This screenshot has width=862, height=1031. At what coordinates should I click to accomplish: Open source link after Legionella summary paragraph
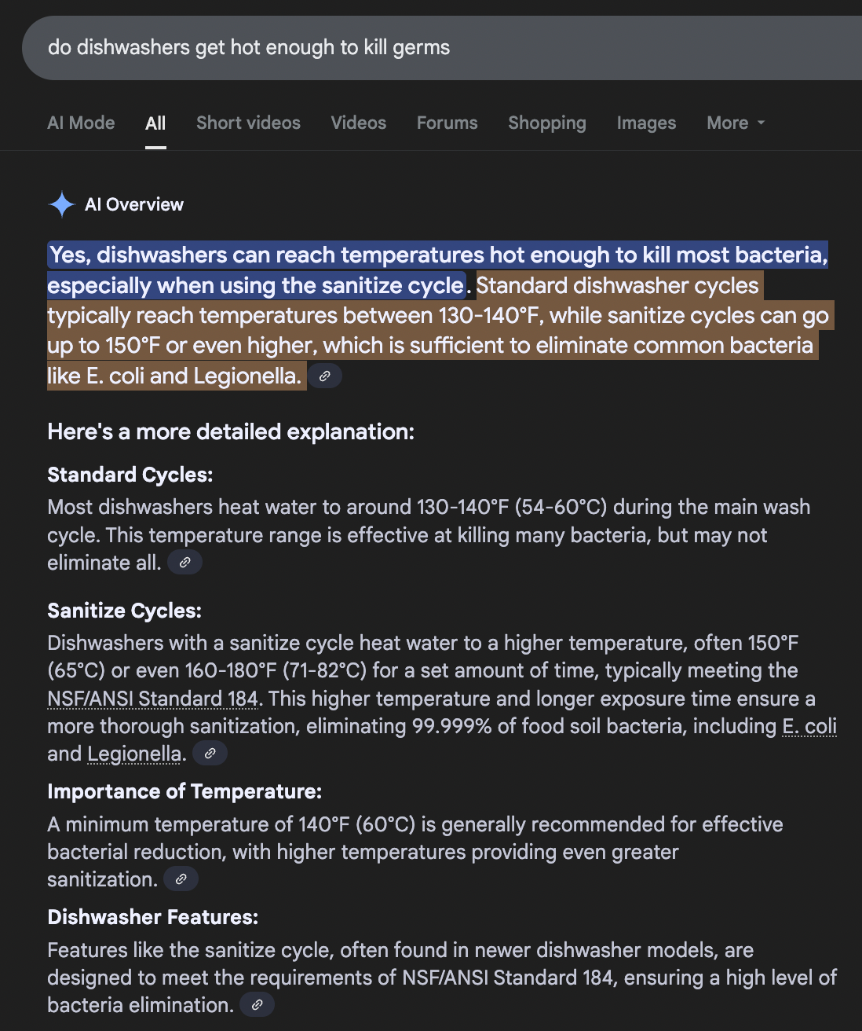[324, 376]
